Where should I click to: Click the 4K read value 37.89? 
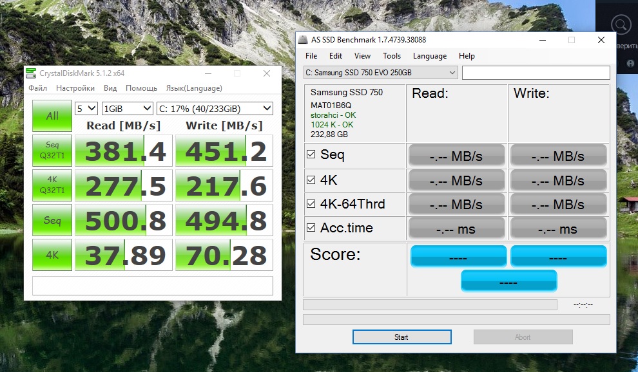[124, 255]
